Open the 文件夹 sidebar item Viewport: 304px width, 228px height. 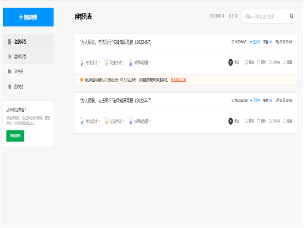28,71
